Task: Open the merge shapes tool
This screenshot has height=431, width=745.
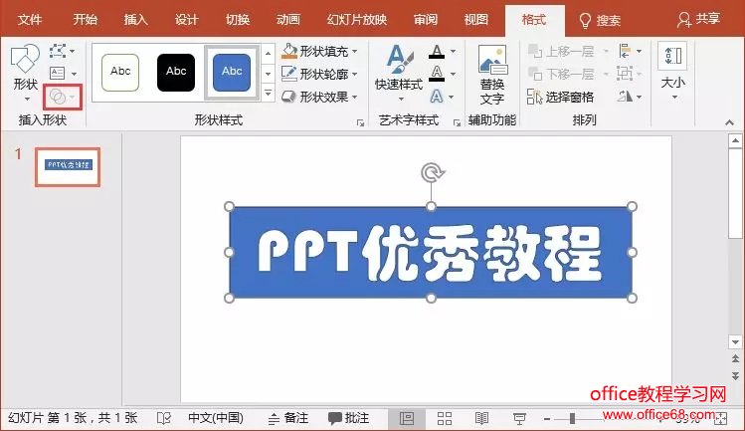Action: (x=63, y=97)
